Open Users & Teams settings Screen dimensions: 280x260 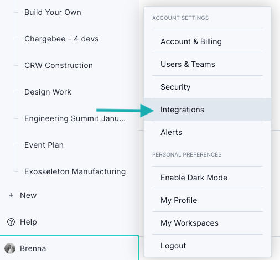pyautogui.click(x=208, y=64)
